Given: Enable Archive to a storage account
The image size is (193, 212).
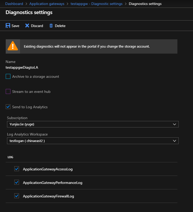Looking at the screenshot, I should (x=8, y=76).
